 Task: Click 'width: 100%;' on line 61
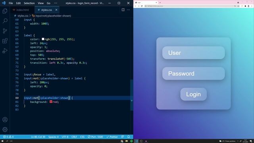[40, 23]
